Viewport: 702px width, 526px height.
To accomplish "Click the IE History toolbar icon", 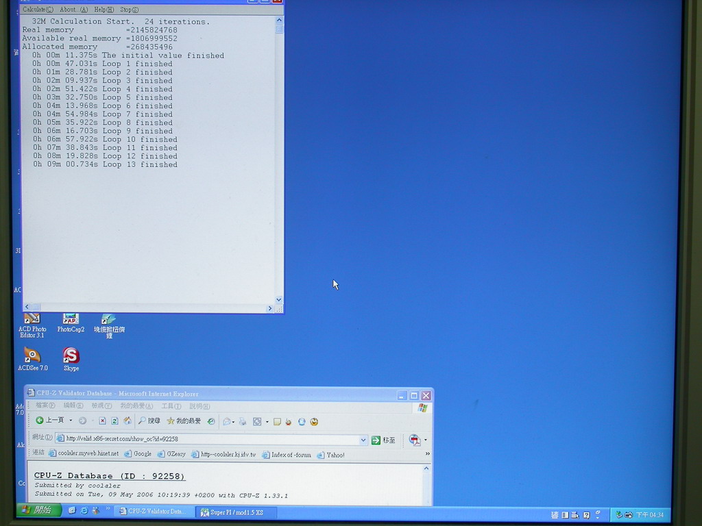I will [x=211, y=421].
